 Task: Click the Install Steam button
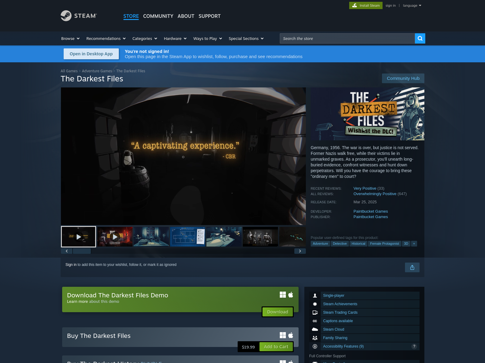[366, 5]
